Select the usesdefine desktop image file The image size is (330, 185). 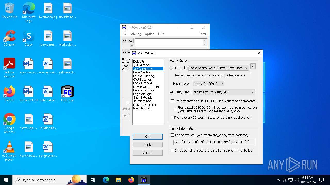pos(67,11)
